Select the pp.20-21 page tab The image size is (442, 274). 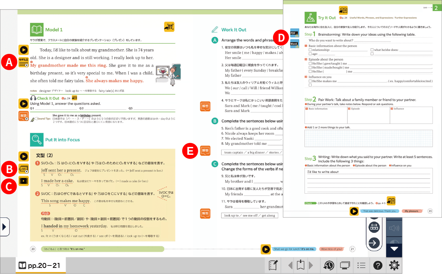(x=41, y=265)
